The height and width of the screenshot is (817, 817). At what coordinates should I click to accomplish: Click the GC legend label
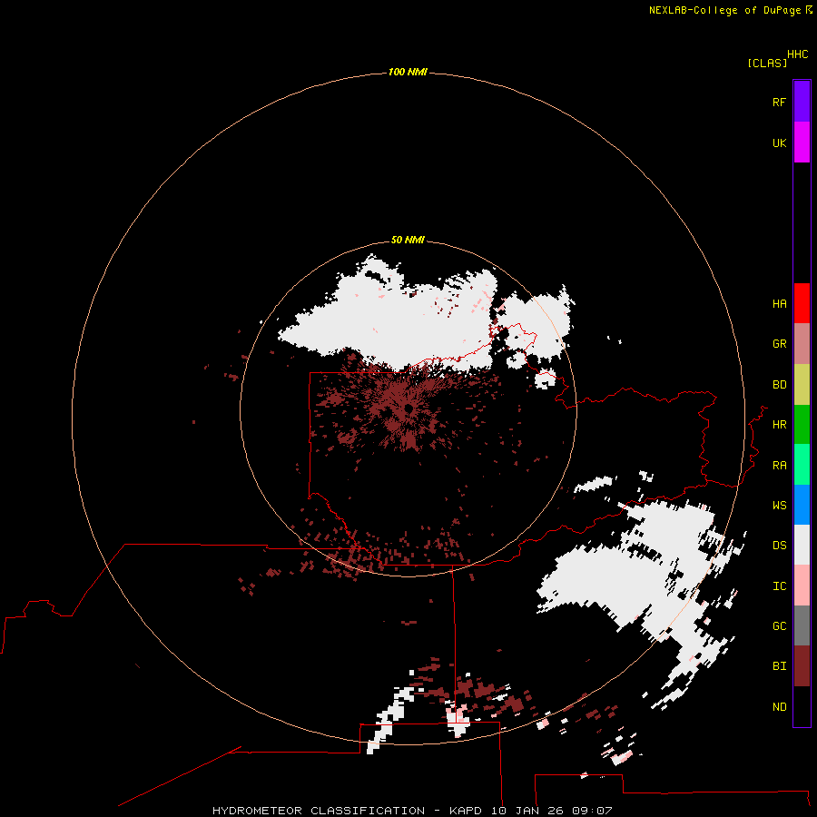(x=780, y=626)
